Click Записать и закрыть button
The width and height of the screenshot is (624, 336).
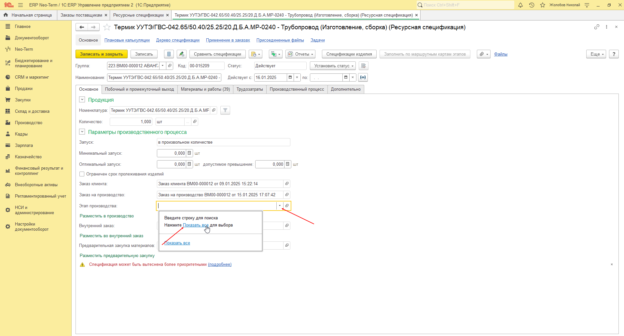(102, 54)
